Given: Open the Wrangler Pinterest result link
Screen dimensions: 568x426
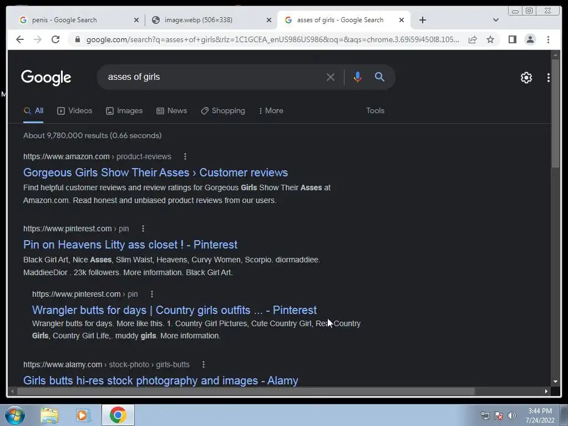Looking at the screenshot, I should pyautogui.click(x=174, y=310).
